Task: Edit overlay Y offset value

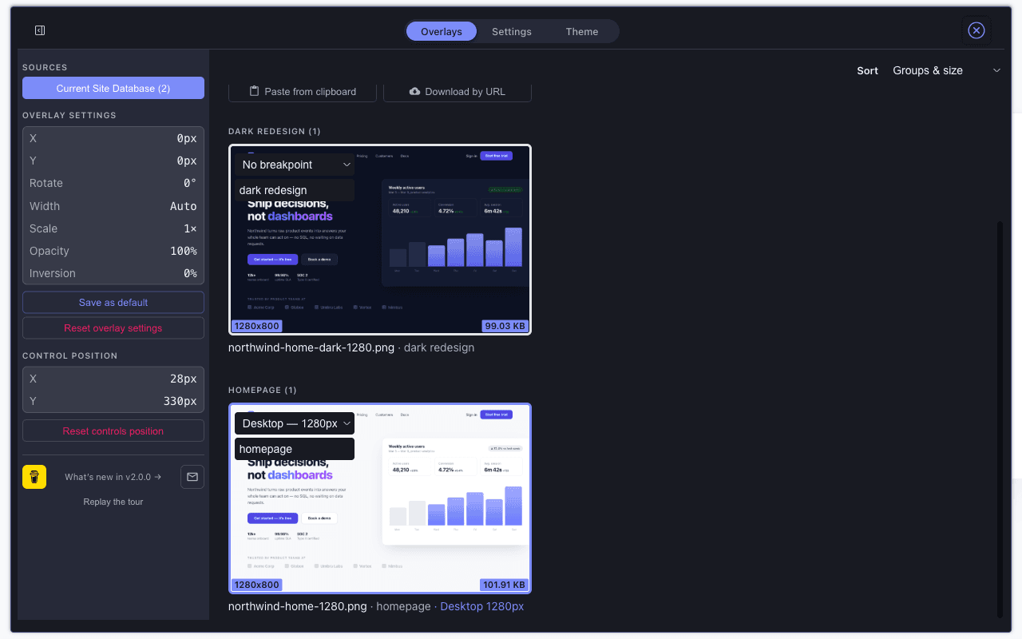Action: (x=113, y=161)
